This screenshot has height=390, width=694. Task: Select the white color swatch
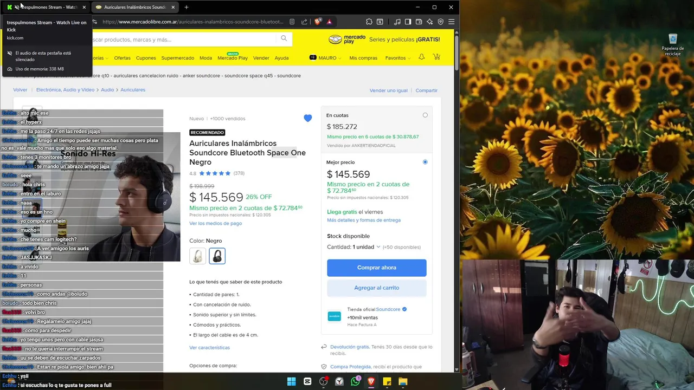(x=197, y=256)
